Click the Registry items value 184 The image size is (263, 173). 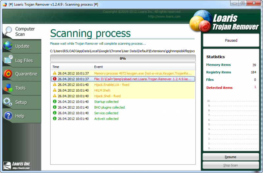coord(253,72)
